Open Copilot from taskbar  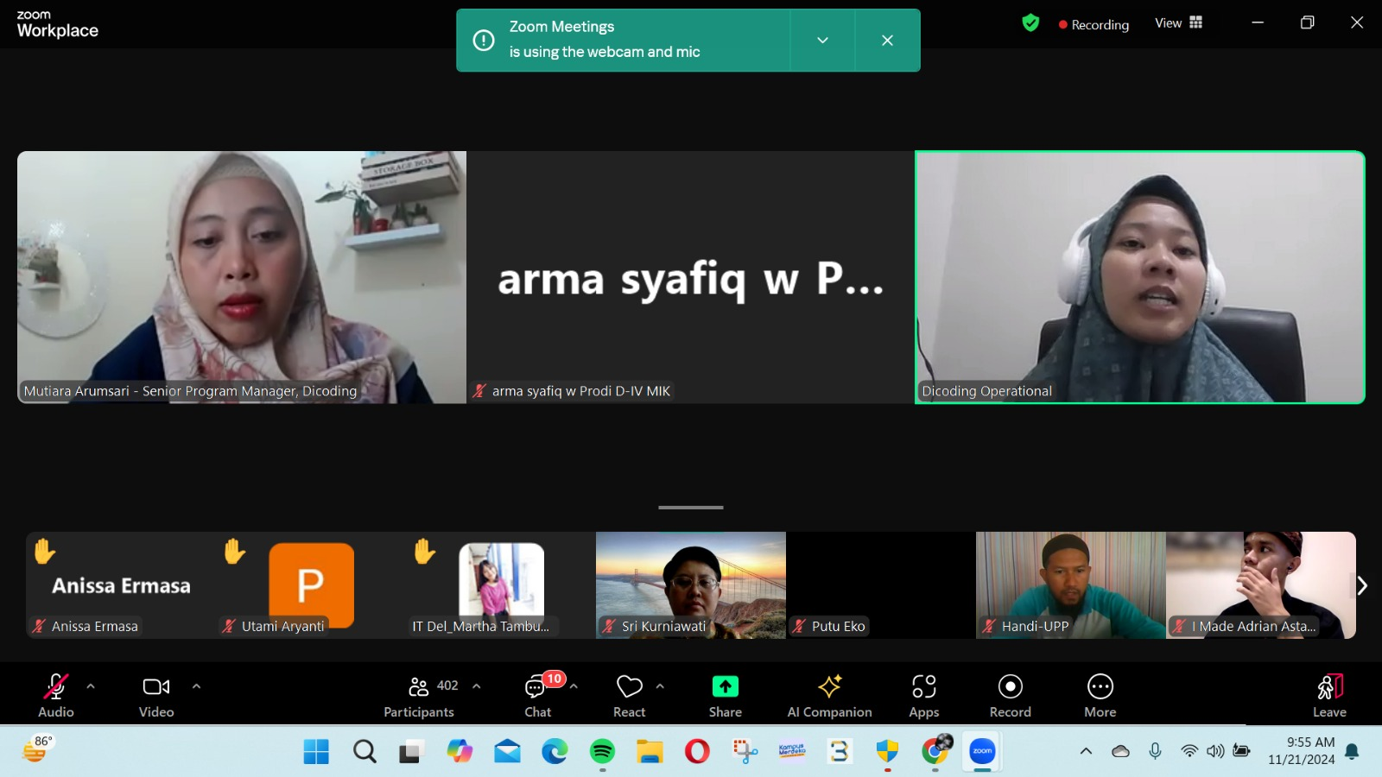460,752
